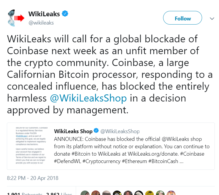Screen dimensions: 219x195
Task: Open the first liker's avatar in the row
Action: [85, 193]
